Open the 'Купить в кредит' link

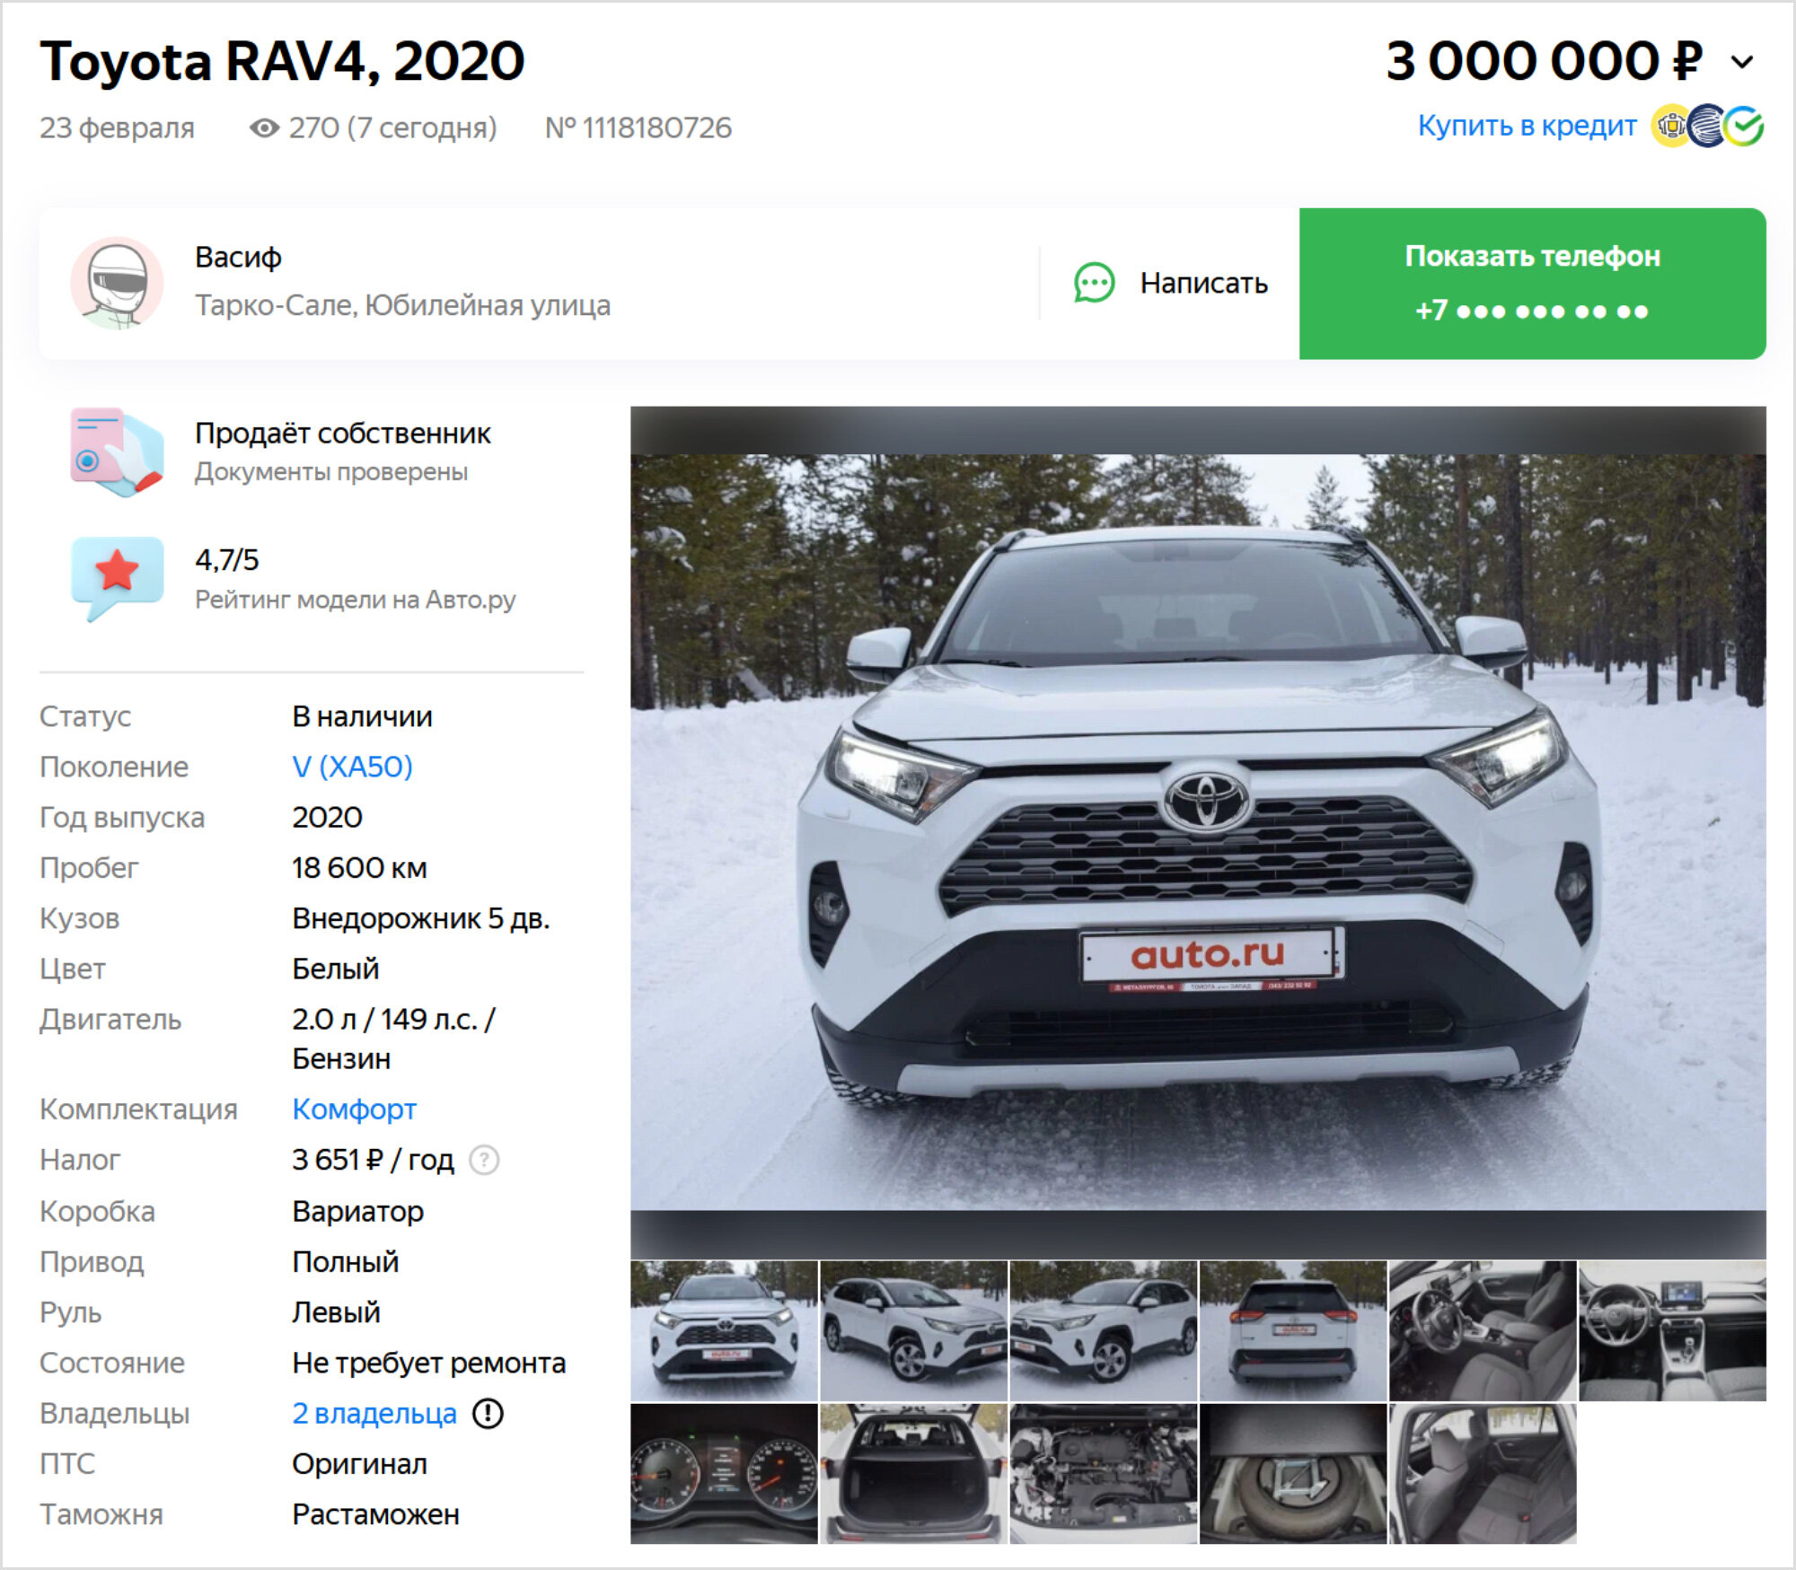coord(1527,126)
